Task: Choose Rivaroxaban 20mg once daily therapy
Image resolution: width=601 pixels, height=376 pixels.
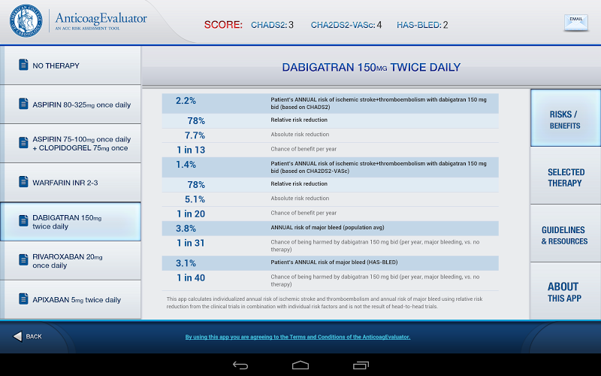Action: (x=71, y=261)
